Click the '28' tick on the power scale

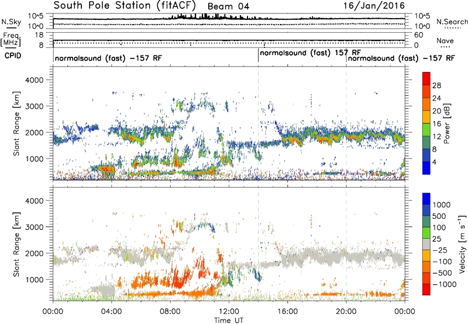pos(436,85)
